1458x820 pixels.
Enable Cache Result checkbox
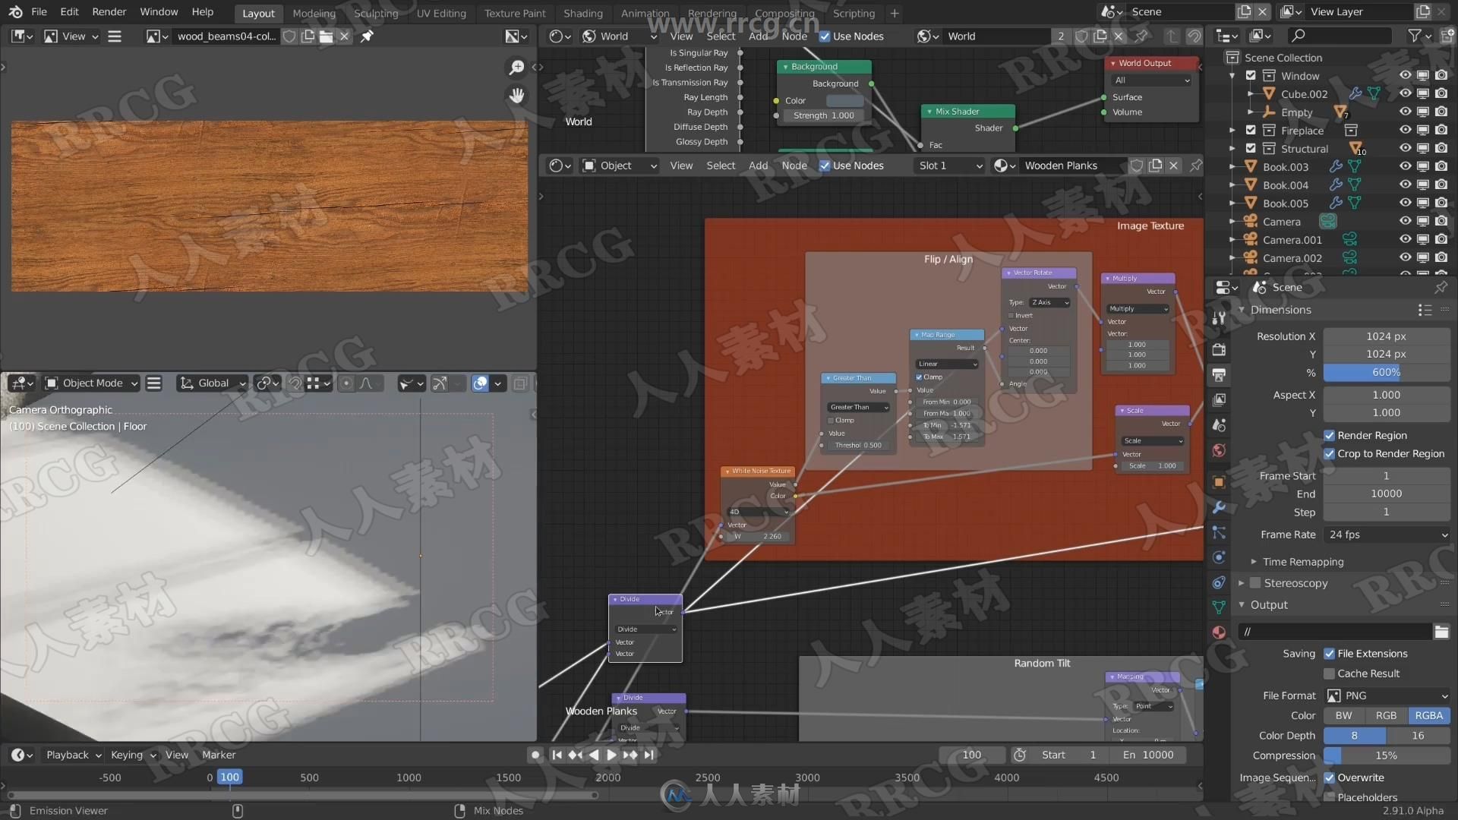[1329, 673]
